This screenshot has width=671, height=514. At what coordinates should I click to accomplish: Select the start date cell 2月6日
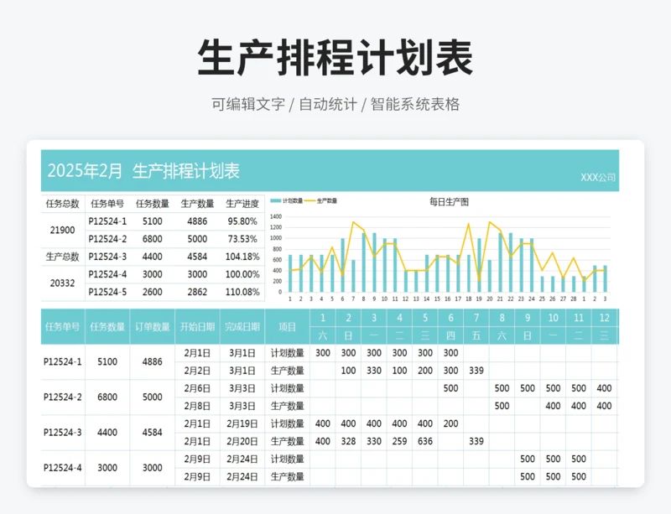[197, 388]
